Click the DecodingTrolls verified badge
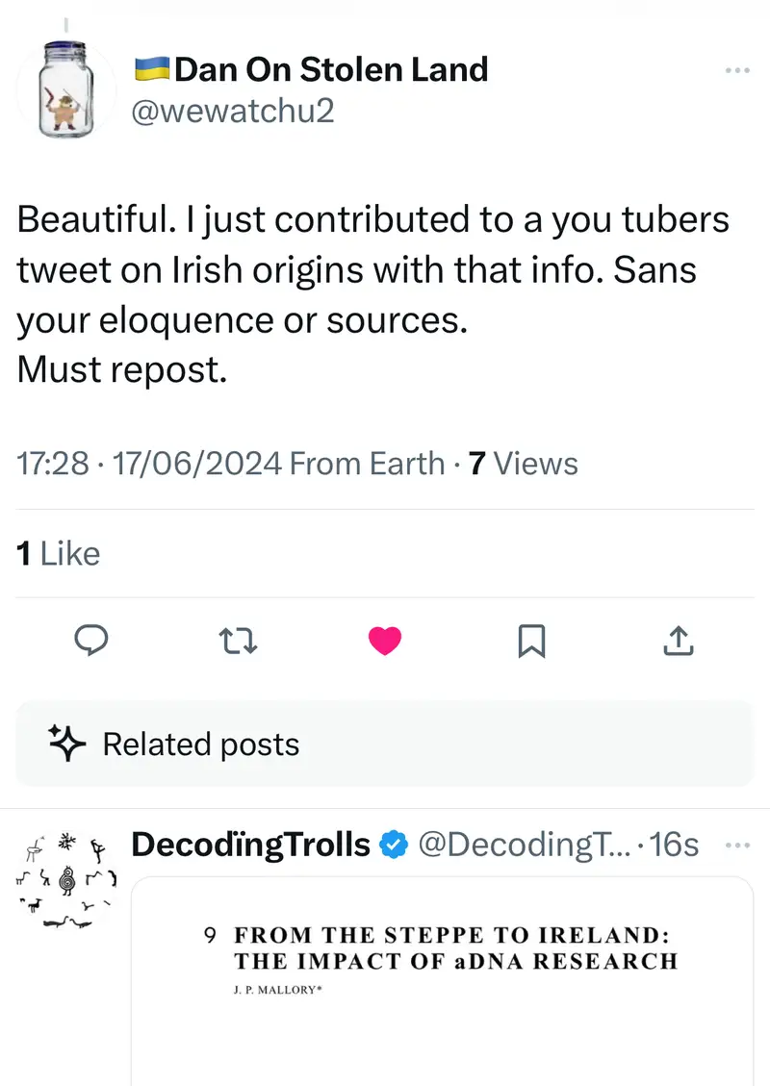Image resolution: width=770 pixels, height=1086 pixels. pyautogui.click(x=392, y=845)
